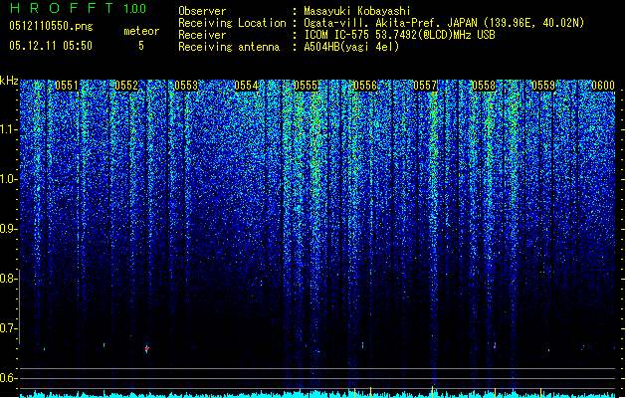626x398 pixels.
Task: Click the 0600 time marker
Action: pyautogui.click(x=603, y=86)
